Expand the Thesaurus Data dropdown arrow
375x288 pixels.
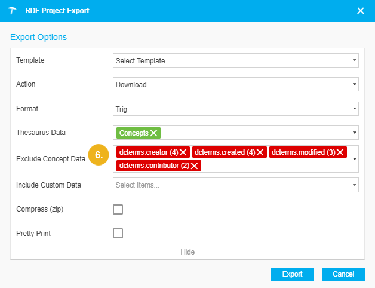click(354, 133)
